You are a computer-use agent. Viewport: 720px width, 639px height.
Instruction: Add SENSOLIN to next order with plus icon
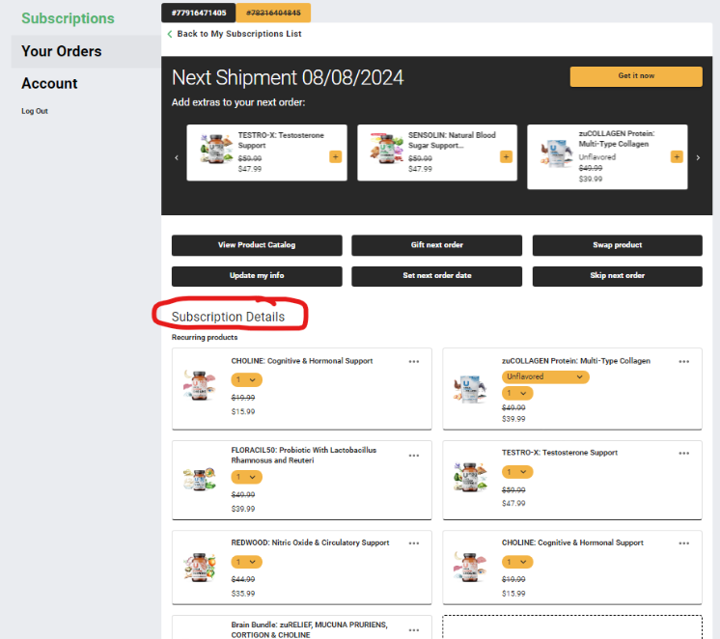[506, 157]
